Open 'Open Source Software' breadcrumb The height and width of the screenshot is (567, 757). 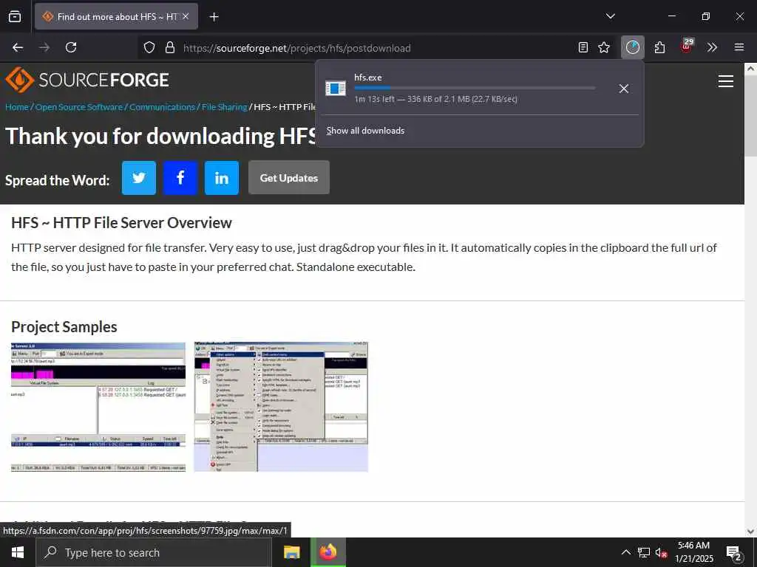(x=78, y=107)
